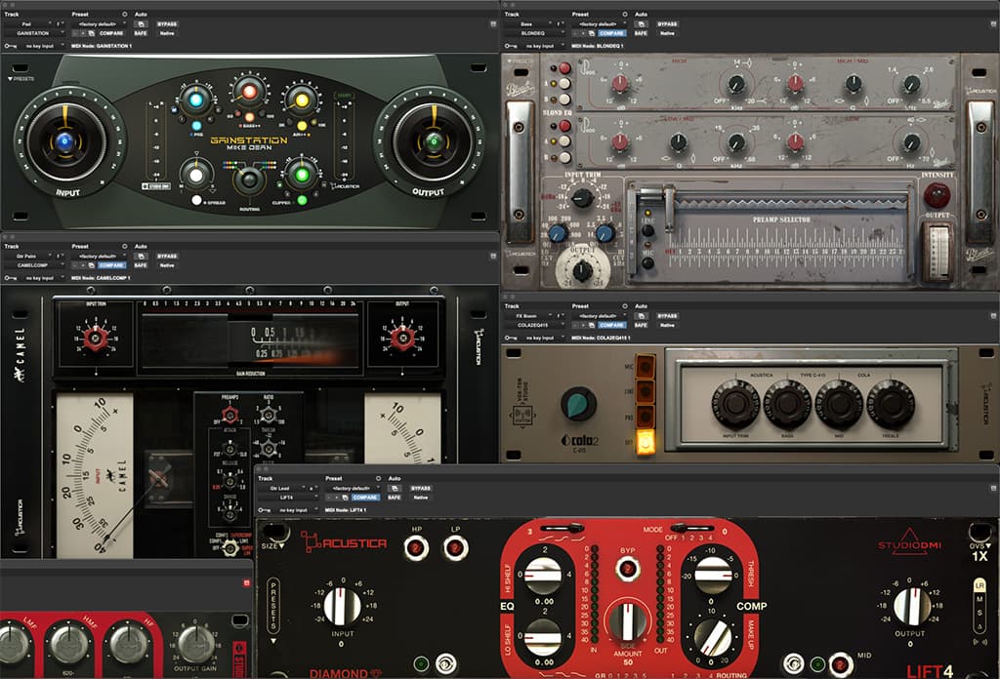This screenshot has width=1000, height=679.
Task: Toggle the cyan PRE button in GAINSTATION
Action: pos(196,126)
